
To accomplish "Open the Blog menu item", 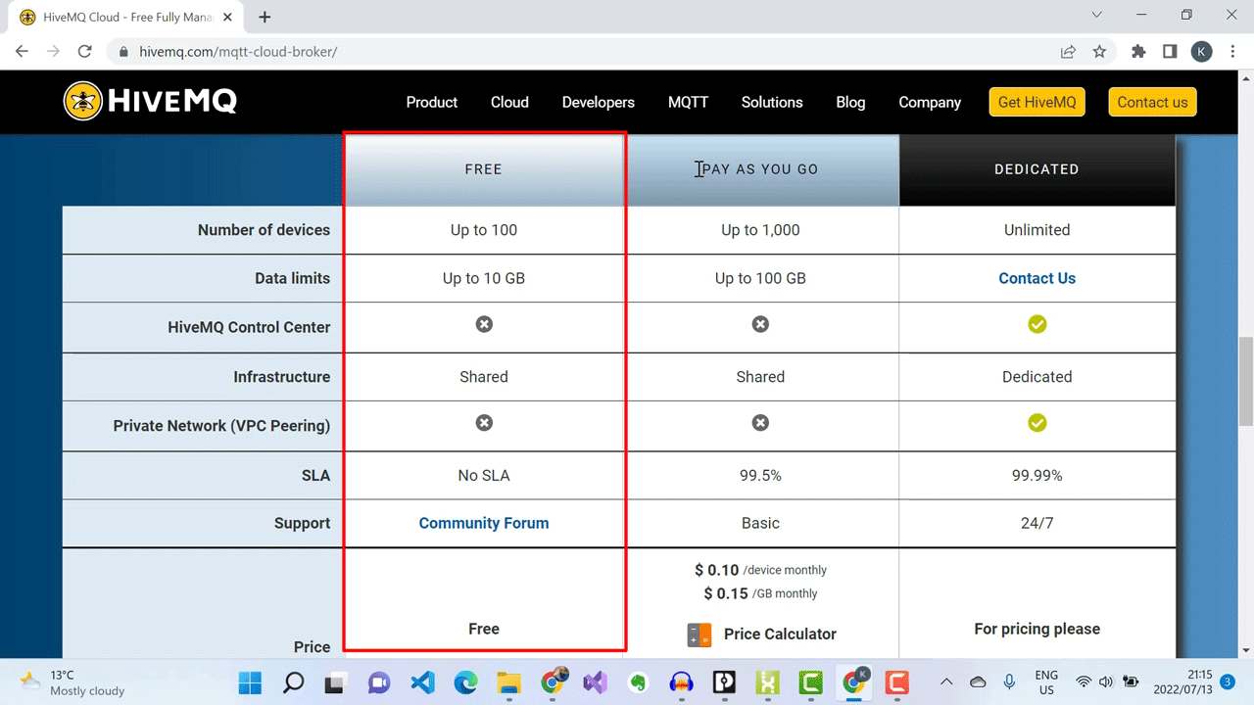I will pyautogui.click(x=850, y=102).
